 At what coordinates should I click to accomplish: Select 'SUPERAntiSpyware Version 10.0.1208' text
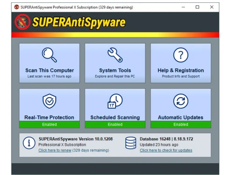click(x=76, y=139)
